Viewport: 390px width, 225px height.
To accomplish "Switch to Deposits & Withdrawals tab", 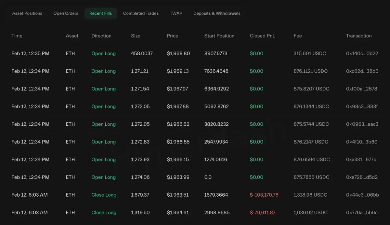I will pyautogui.click(x=217, y=13).
